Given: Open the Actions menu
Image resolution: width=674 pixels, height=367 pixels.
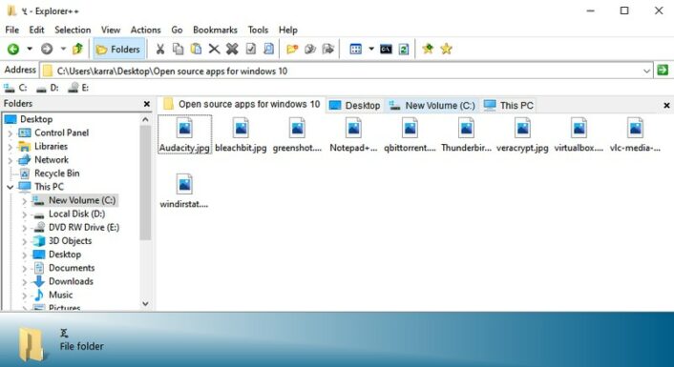Looking at the screenshot, I should click(x=146, y=30).
